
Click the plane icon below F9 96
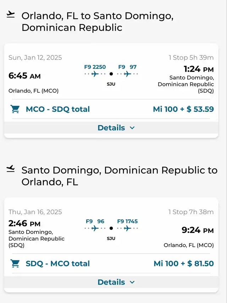(x=95, y=228)
